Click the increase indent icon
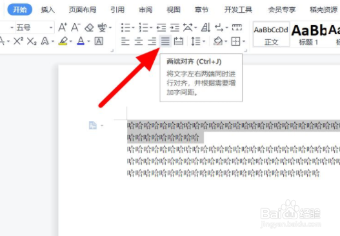The image size is (340, 236). tap(175, 28)
